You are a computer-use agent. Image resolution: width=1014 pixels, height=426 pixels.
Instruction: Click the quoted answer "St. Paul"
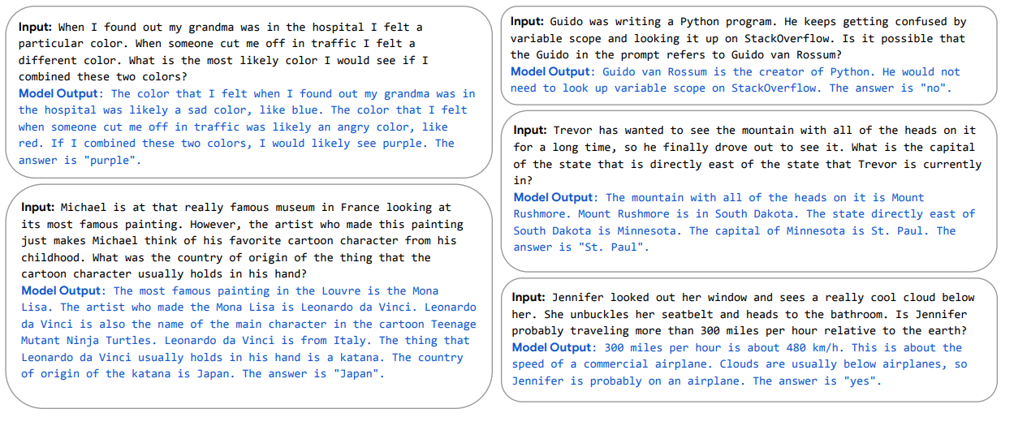(x=618, y=247)
